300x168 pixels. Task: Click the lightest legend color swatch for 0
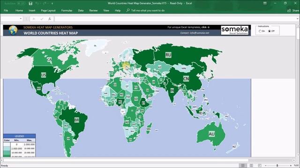[7, 144]
